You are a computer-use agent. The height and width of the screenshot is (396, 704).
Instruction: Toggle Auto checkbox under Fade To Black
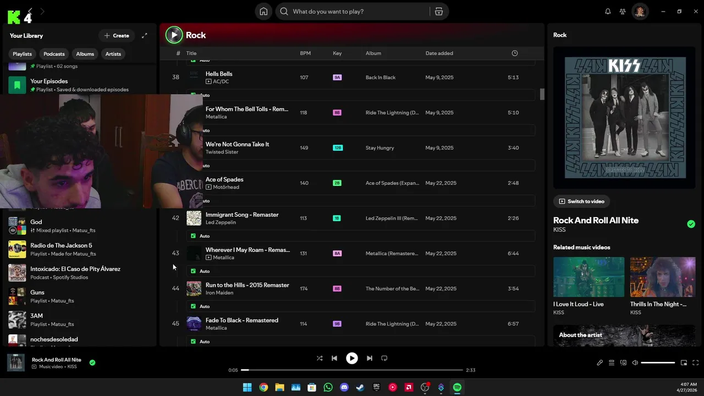(193, 342)
